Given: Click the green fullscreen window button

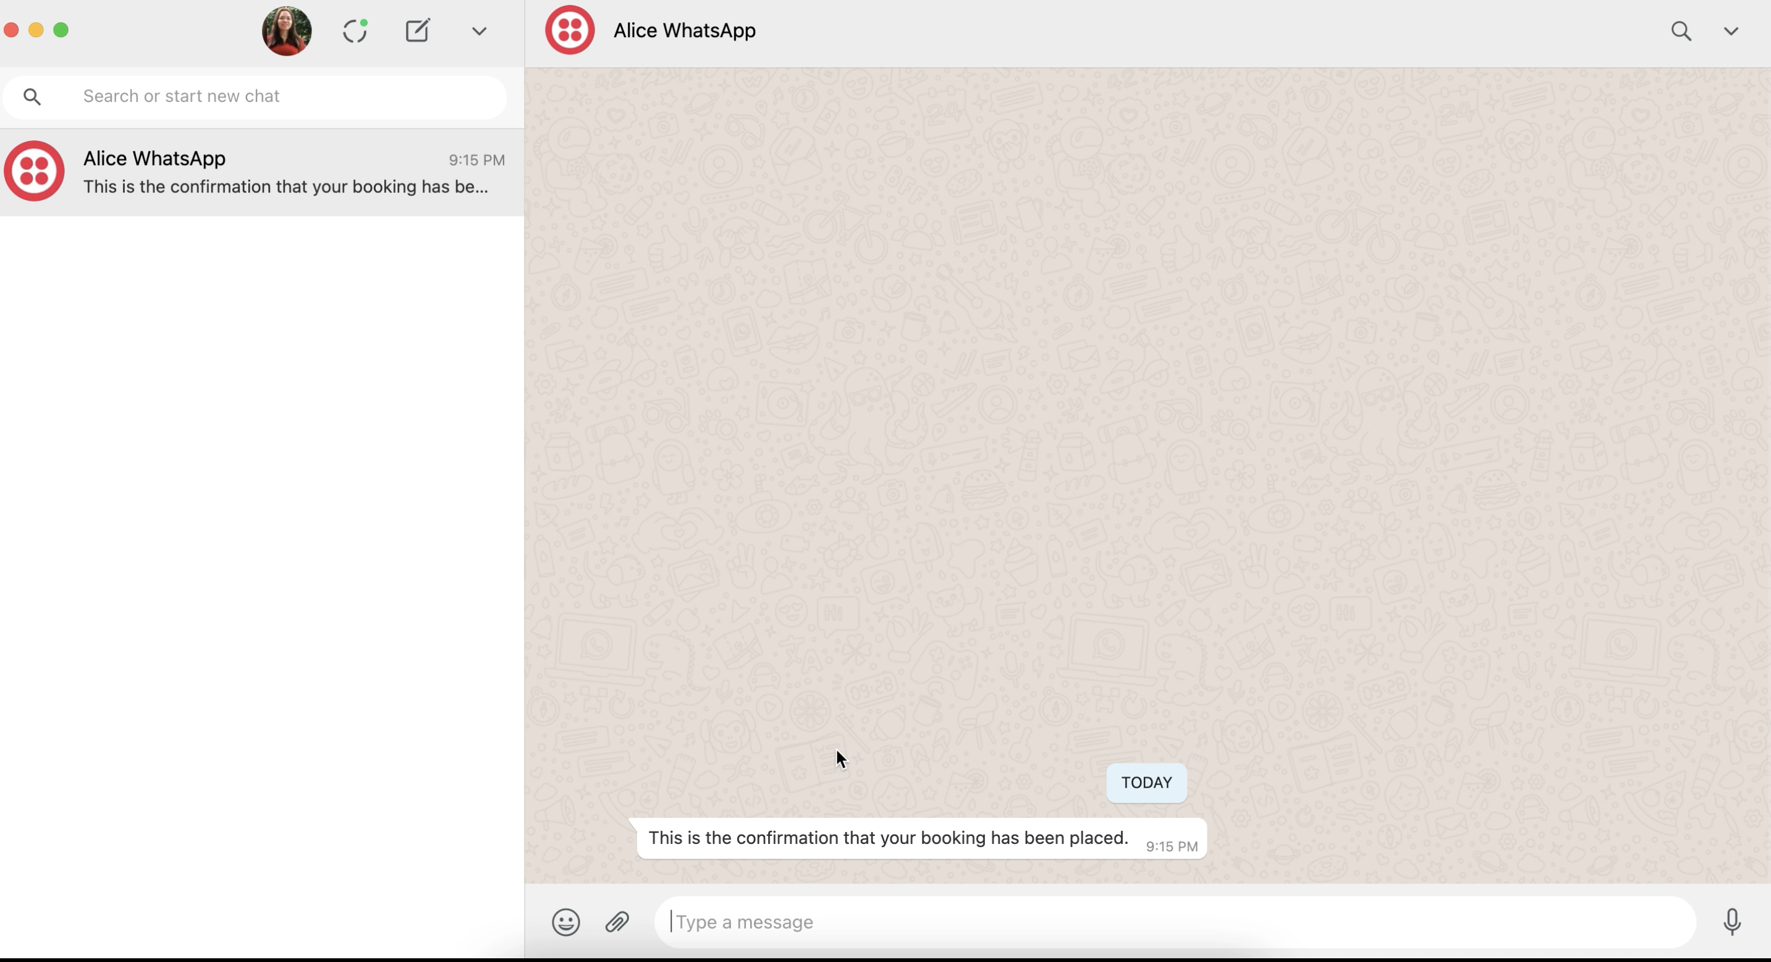Looking at the screenshot, I should [x=61, y=30].
